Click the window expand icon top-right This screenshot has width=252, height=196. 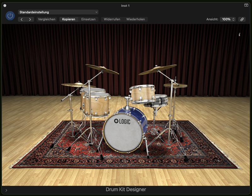click(x=246, y=5)
